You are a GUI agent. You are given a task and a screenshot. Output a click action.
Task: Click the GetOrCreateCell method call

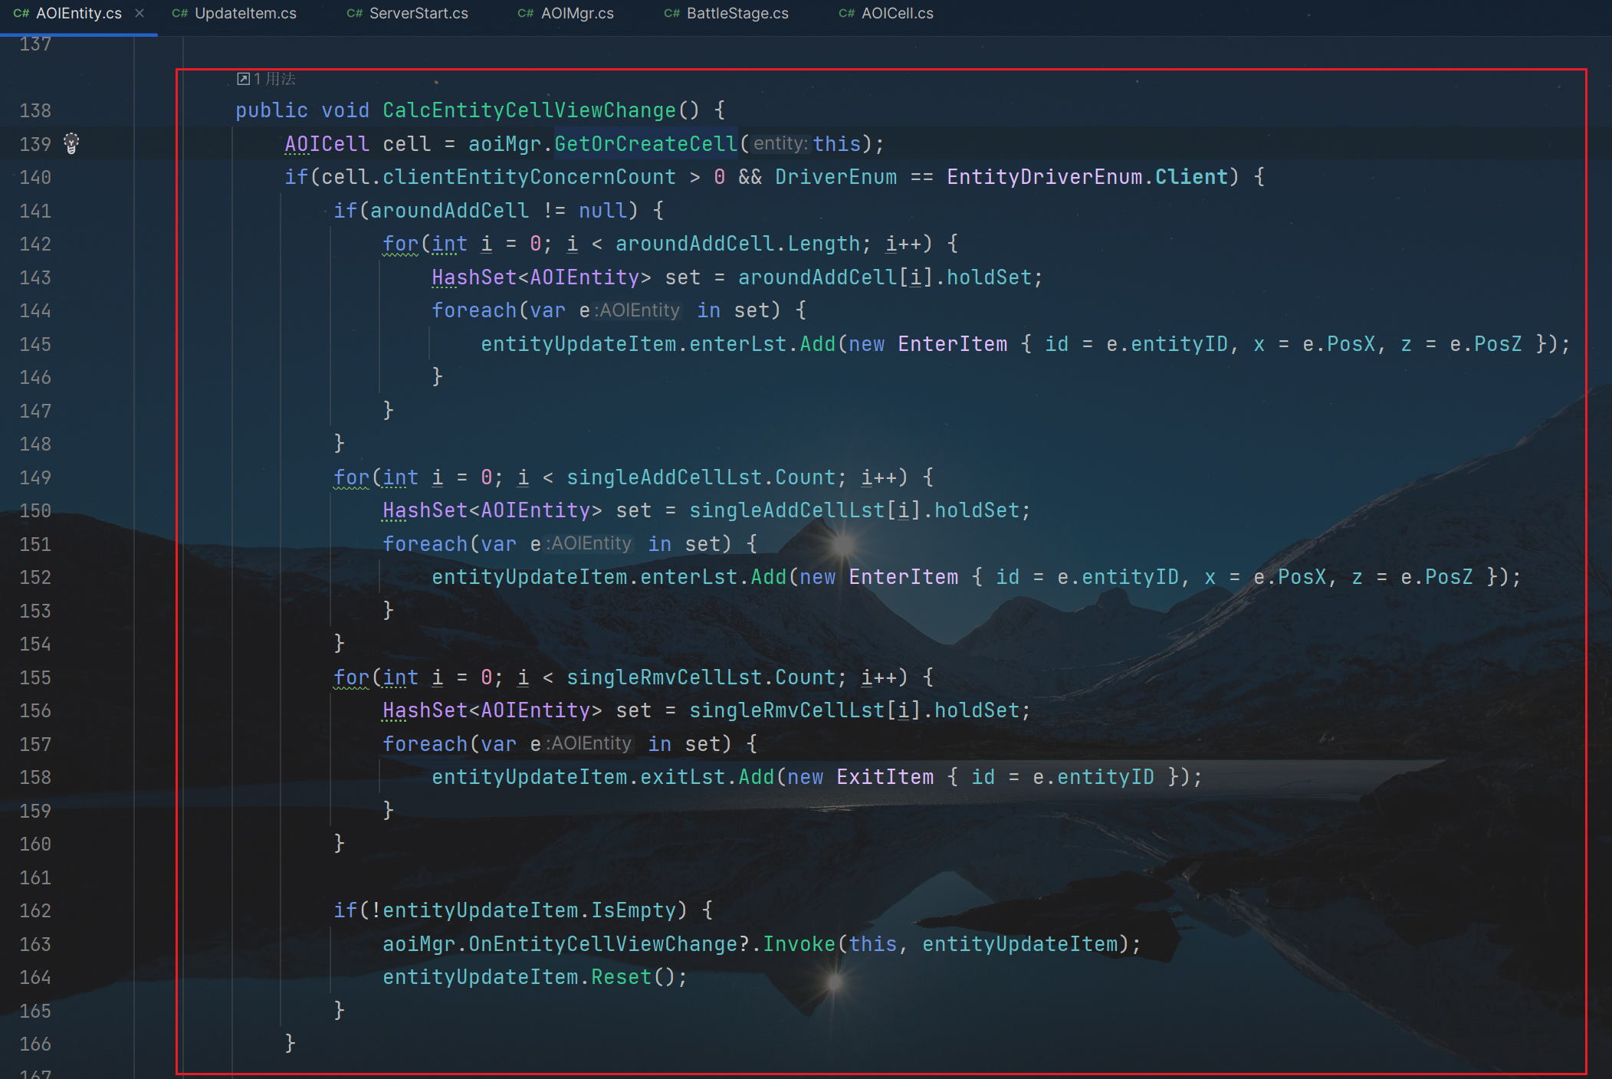click(x=645, y=144)
